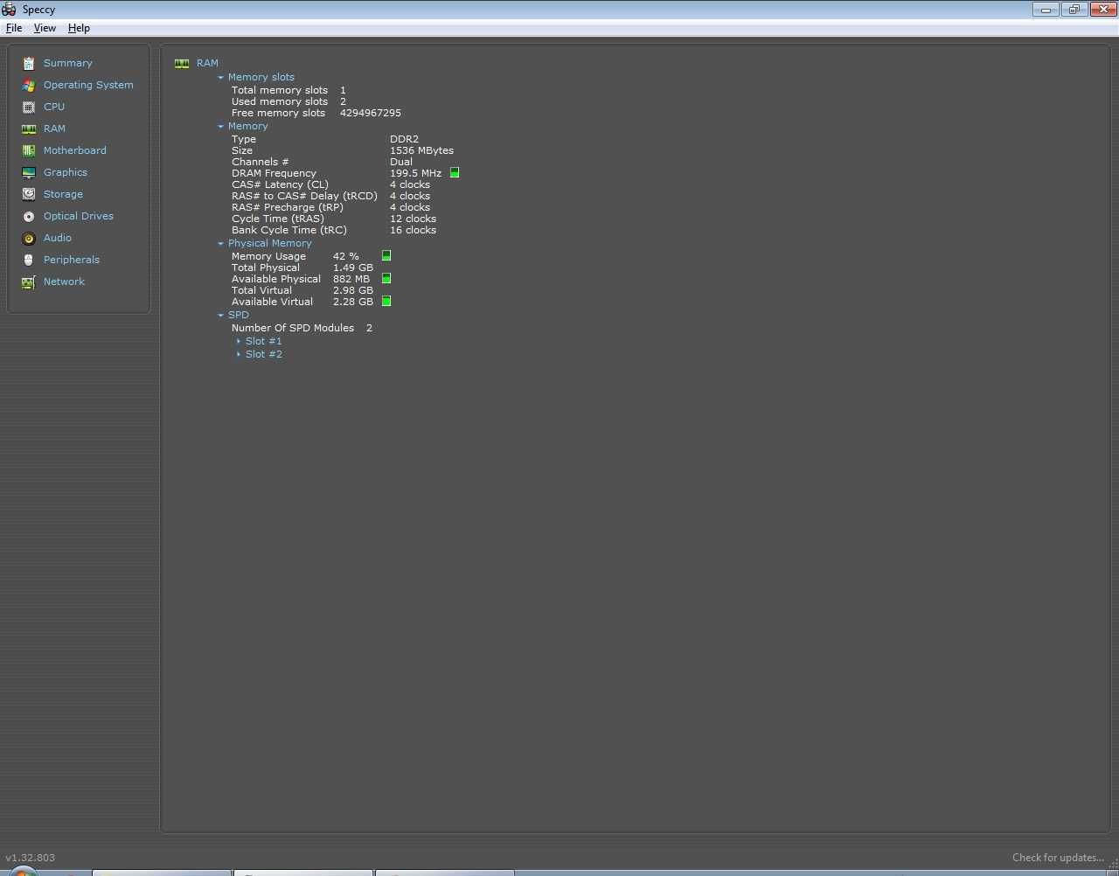Open the Graphics monitor icon
The height and width of the screenshot is (876, 1119).
pos(29,172)
